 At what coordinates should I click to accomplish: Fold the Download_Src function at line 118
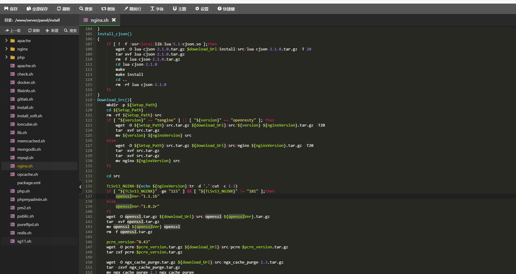pyautogui.click(x=94, y=100)
